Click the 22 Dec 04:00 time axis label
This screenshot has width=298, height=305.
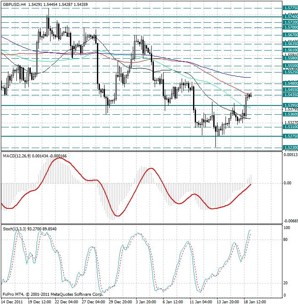tap(67, 302)
